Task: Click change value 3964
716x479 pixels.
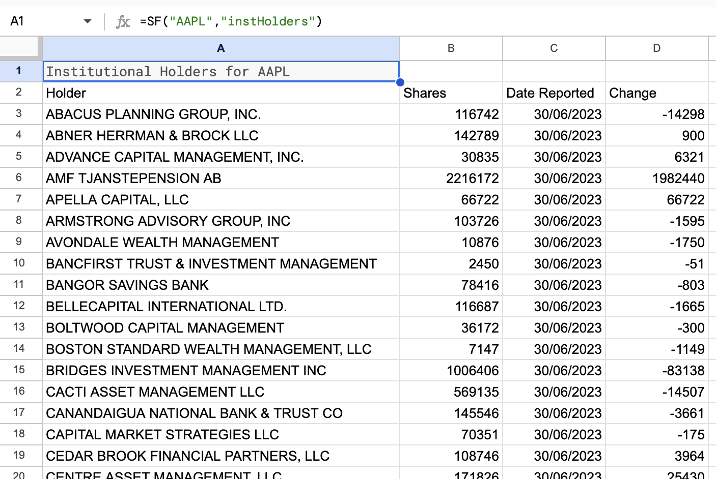Action: click(657, 456)
